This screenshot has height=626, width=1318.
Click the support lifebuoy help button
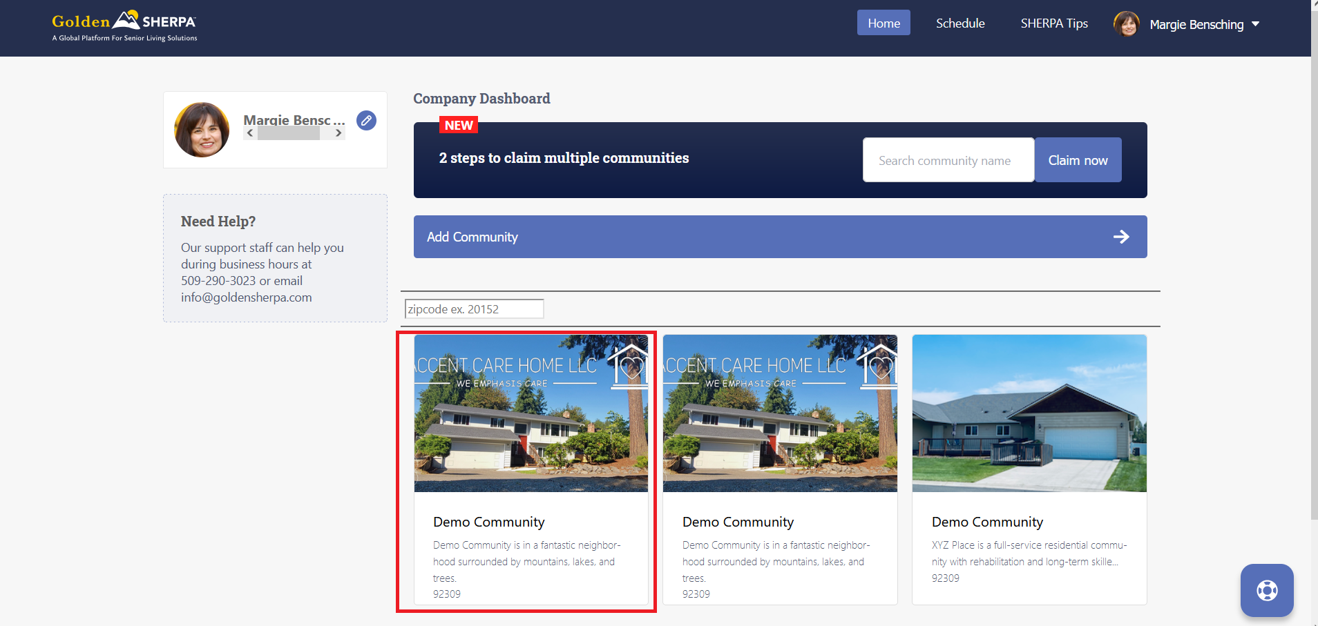click(1267, 590)
